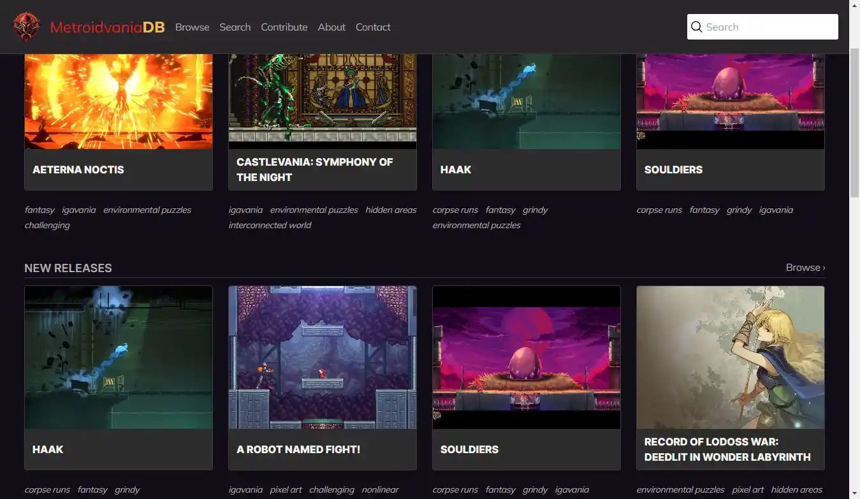Click 'igavania' tag under A Robot Named Fight!
860x499 pixels.
(245, 489)
